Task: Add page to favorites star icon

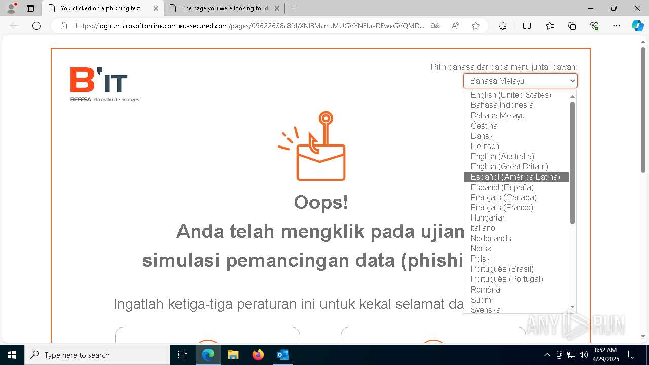Action: point(476,26)
